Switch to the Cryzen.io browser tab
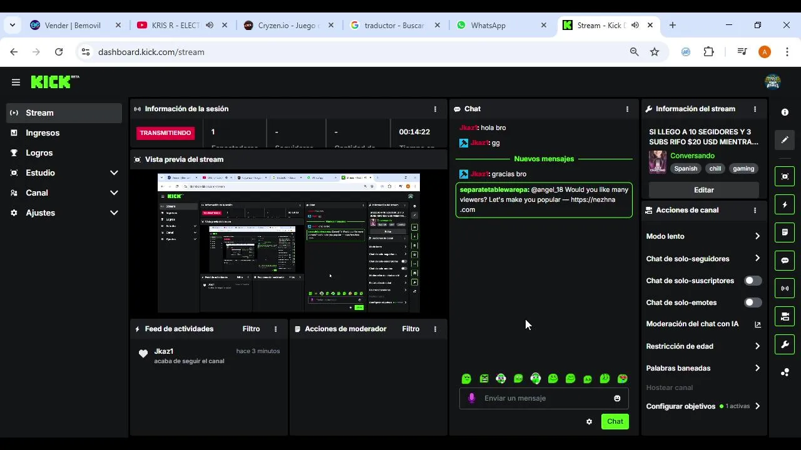This screenshot has width=801, height=450. (288, 25)
